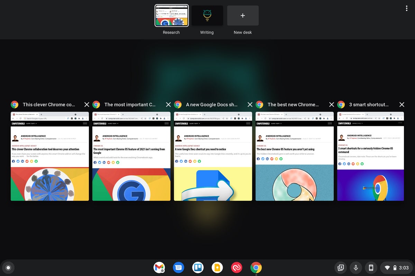Add a New desk with plus button
This screenshot has height=276, width=415.
point(243,16)
